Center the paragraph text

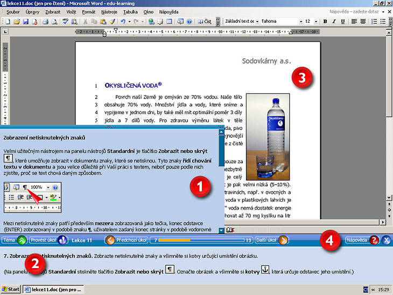coord(363,22)
